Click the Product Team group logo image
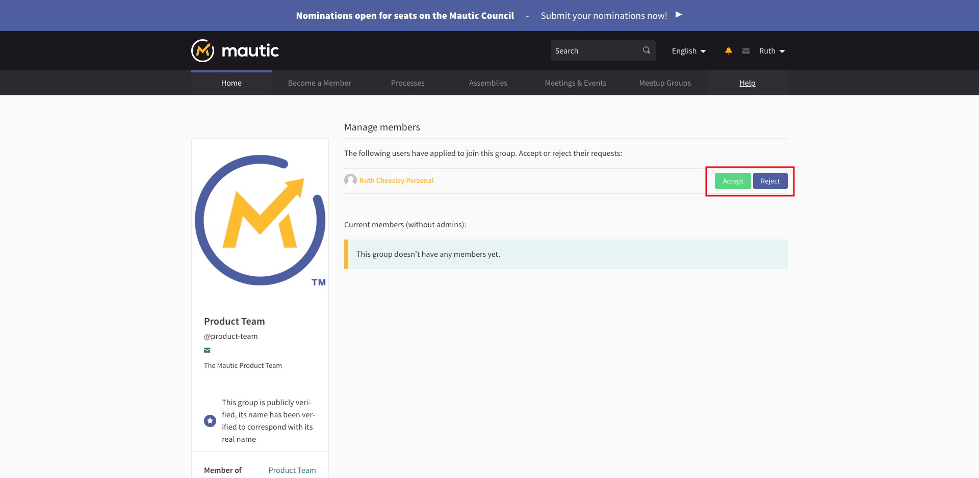The width and height of the screenshot is (979, 478). (x=260, y=221)
